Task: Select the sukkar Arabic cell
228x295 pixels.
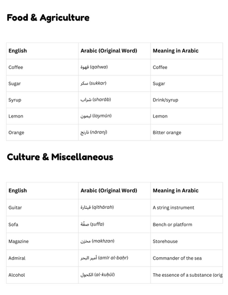Action: (x=115, y=84)
